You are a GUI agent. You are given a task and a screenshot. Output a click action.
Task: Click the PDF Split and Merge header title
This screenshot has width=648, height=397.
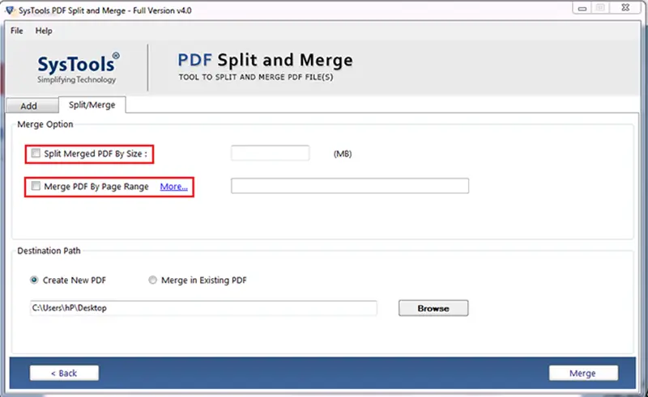coord(265,61)
